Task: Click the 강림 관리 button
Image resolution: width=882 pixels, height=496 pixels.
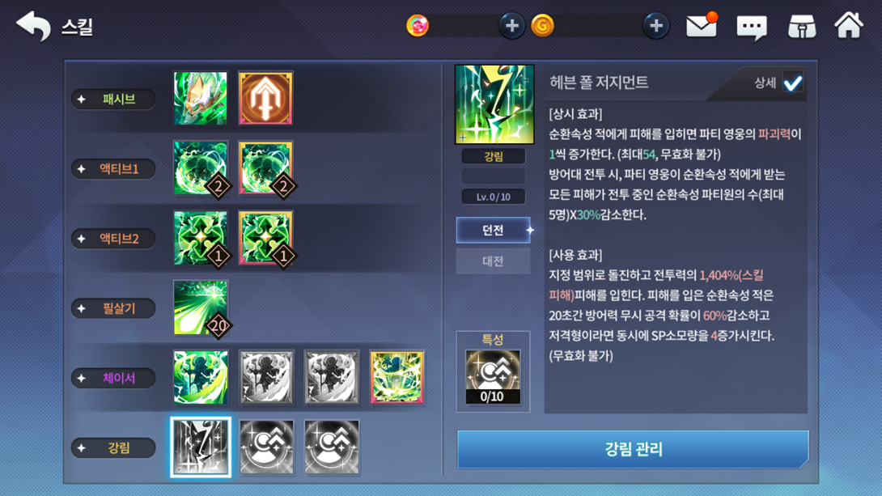Action: [x=633, y=449]
